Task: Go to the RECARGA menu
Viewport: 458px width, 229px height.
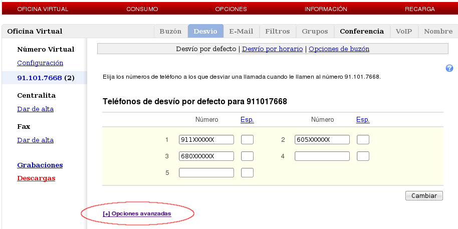Action: 419,9
